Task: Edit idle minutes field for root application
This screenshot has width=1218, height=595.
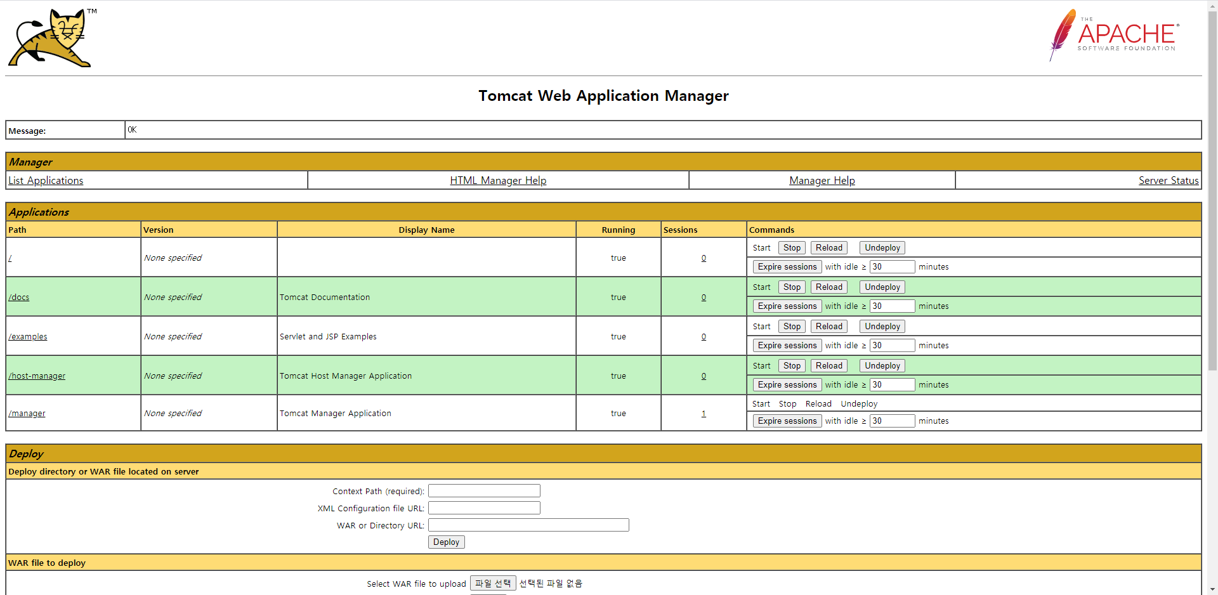Action: pyautogui.click(x=892, y=267)
